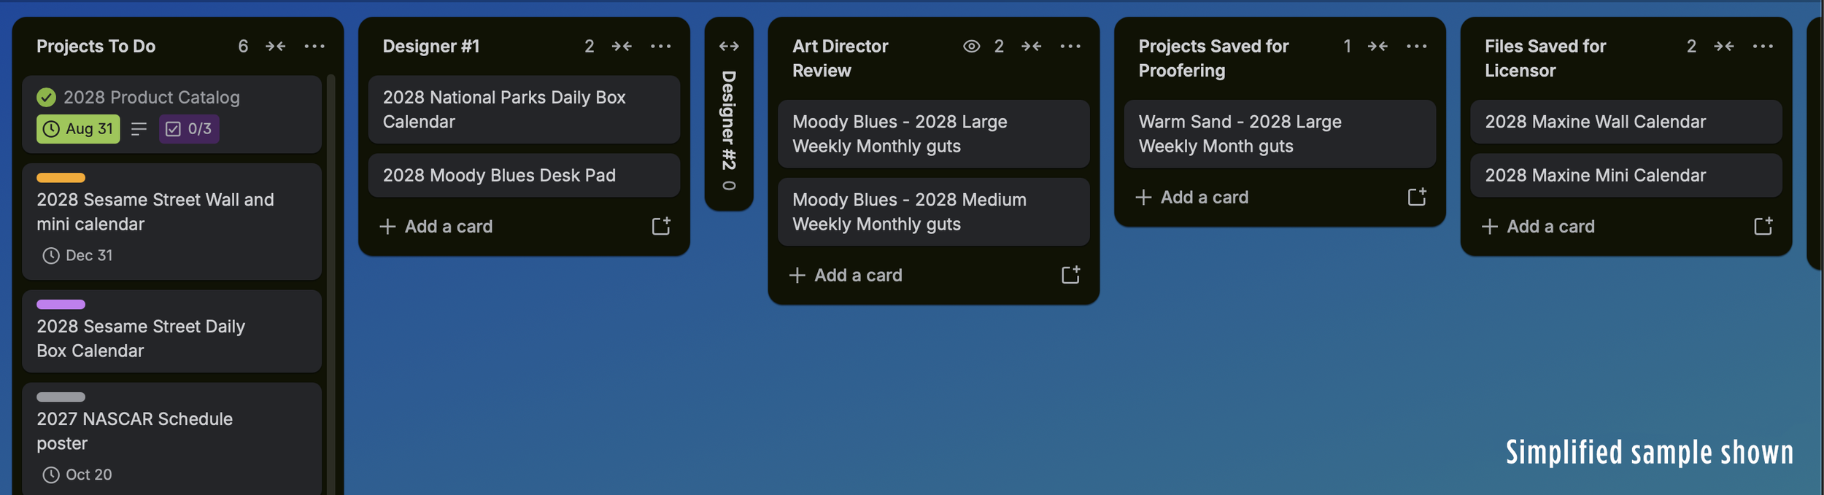The width and height of the screenshot is (1824, 495).
Task: Create from template in Files Saved for Licensor
Action: click(1763, 227)
